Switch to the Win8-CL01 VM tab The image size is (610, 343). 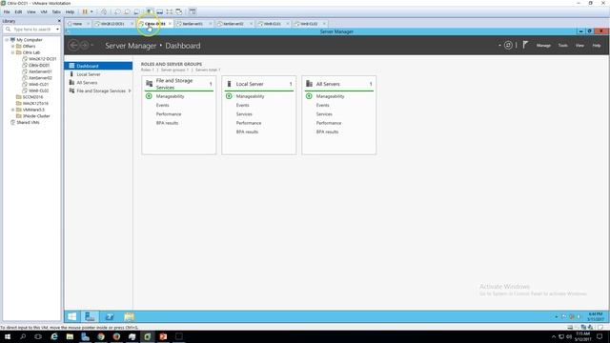tap(272, 24)
